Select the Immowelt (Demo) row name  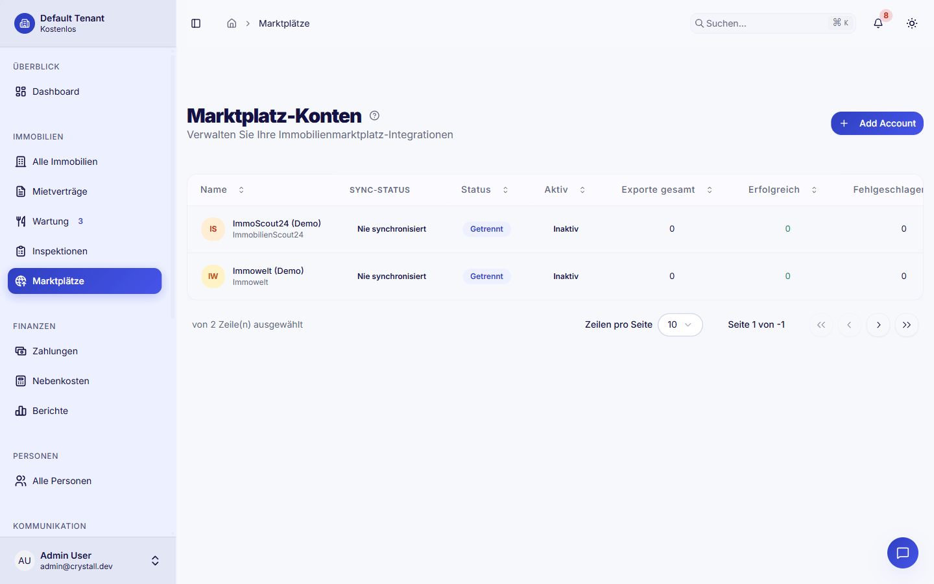pyautogui.click(x=269, y=271)
